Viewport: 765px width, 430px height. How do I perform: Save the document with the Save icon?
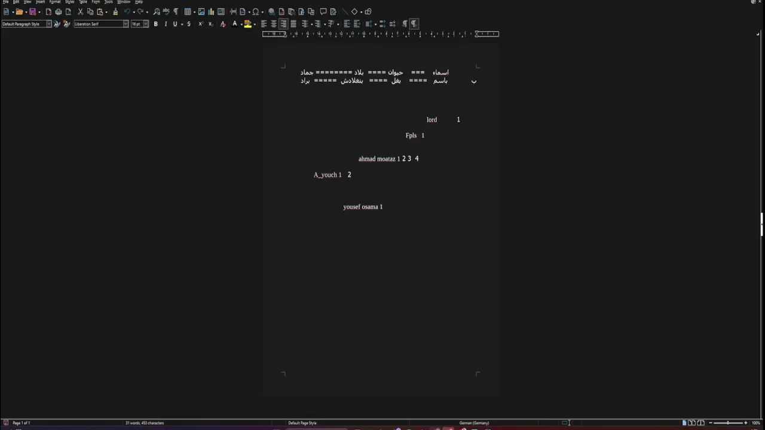click(x=33, y=12)
